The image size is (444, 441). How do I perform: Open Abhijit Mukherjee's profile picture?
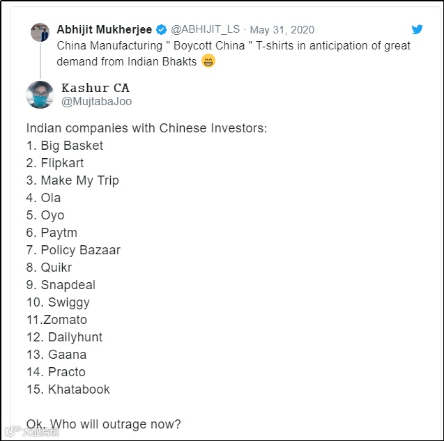point(40,32)
